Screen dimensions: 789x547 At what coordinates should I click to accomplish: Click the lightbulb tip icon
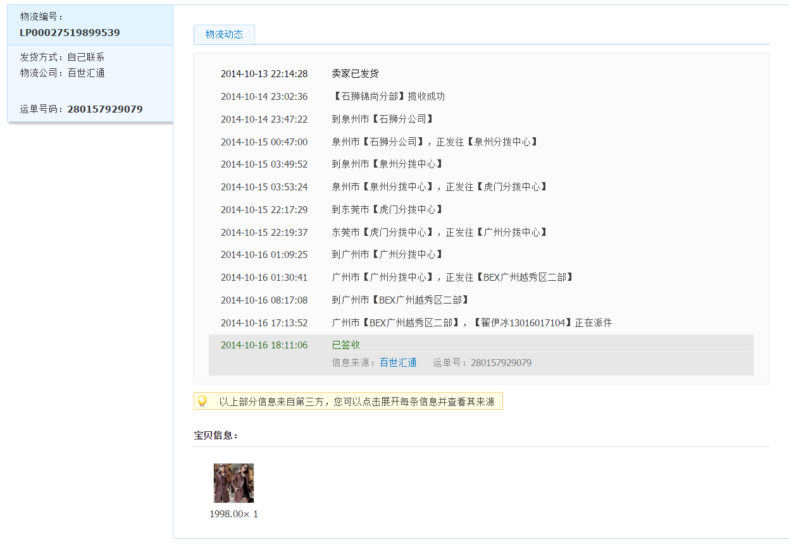click(202, 401)
